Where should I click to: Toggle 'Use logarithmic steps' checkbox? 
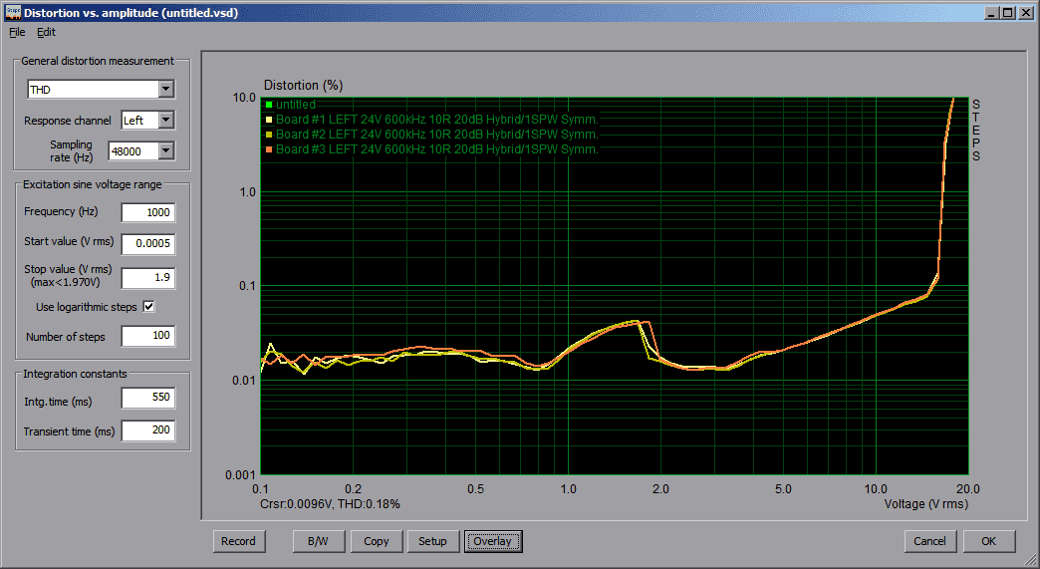[149, 307]
